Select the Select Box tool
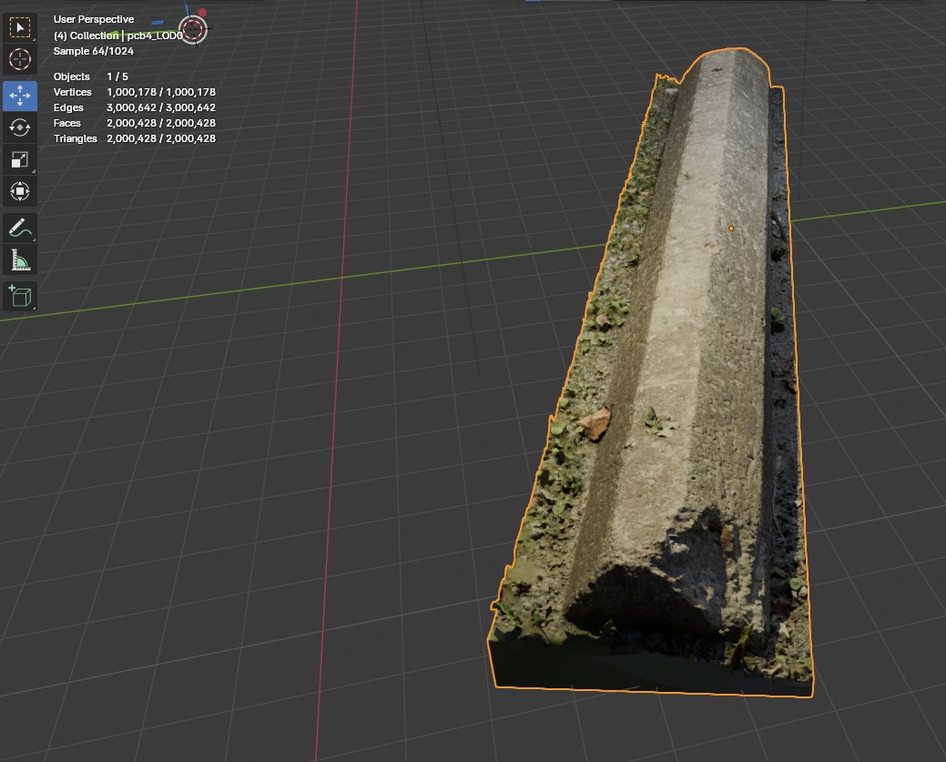Viewport: 946px width, 762px height. coord(20,27)
